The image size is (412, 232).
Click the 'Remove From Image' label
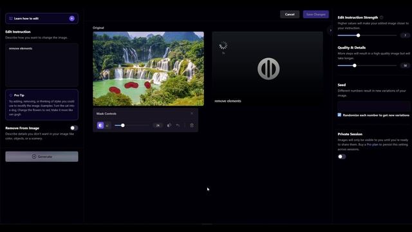(x=23, y=128)
